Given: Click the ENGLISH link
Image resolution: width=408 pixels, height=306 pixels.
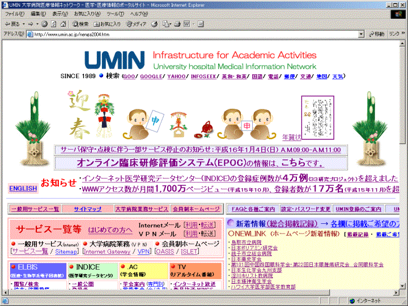Looking at the screenshot, I should pyautogui.click(x=23, y=188).
